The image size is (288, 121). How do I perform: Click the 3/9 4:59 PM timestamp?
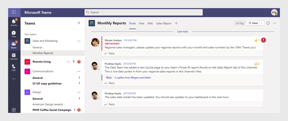pos(129,93)
